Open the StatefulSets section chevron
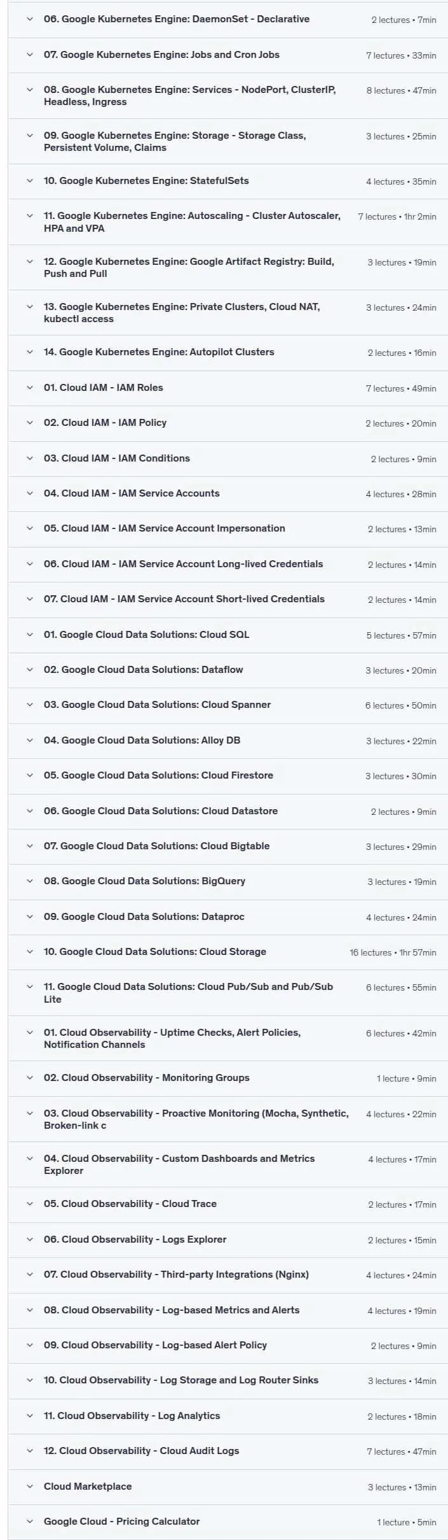Screen dimensions: 448x1540 tap(30, 181)
